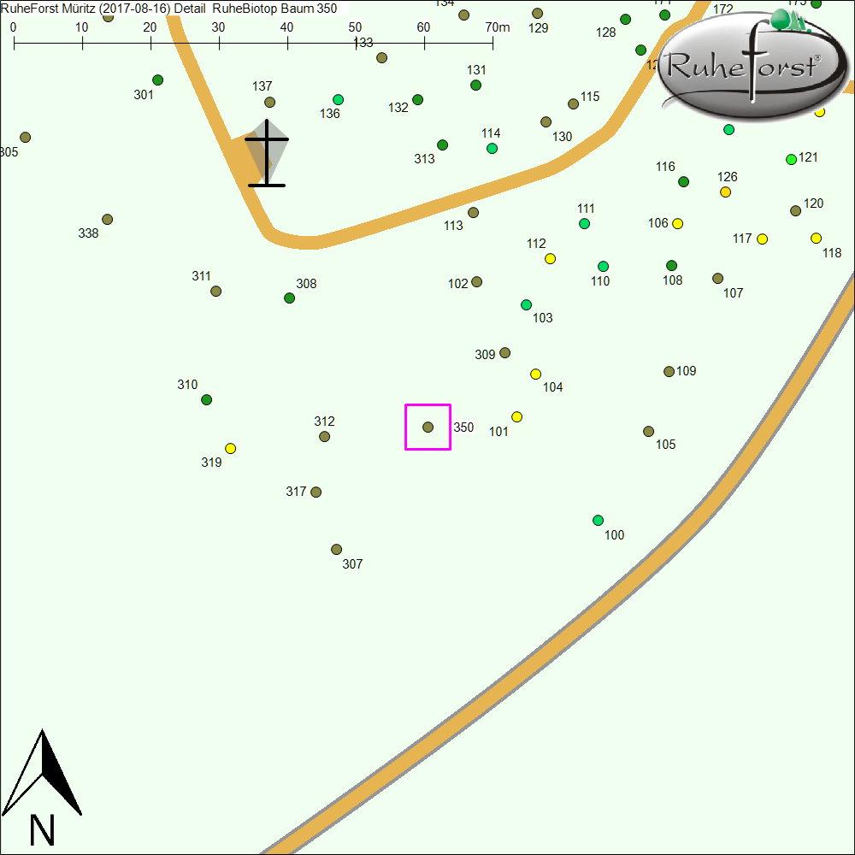Click the dark green tree marker 310
The image size is (855, 855).
point(206,400)
